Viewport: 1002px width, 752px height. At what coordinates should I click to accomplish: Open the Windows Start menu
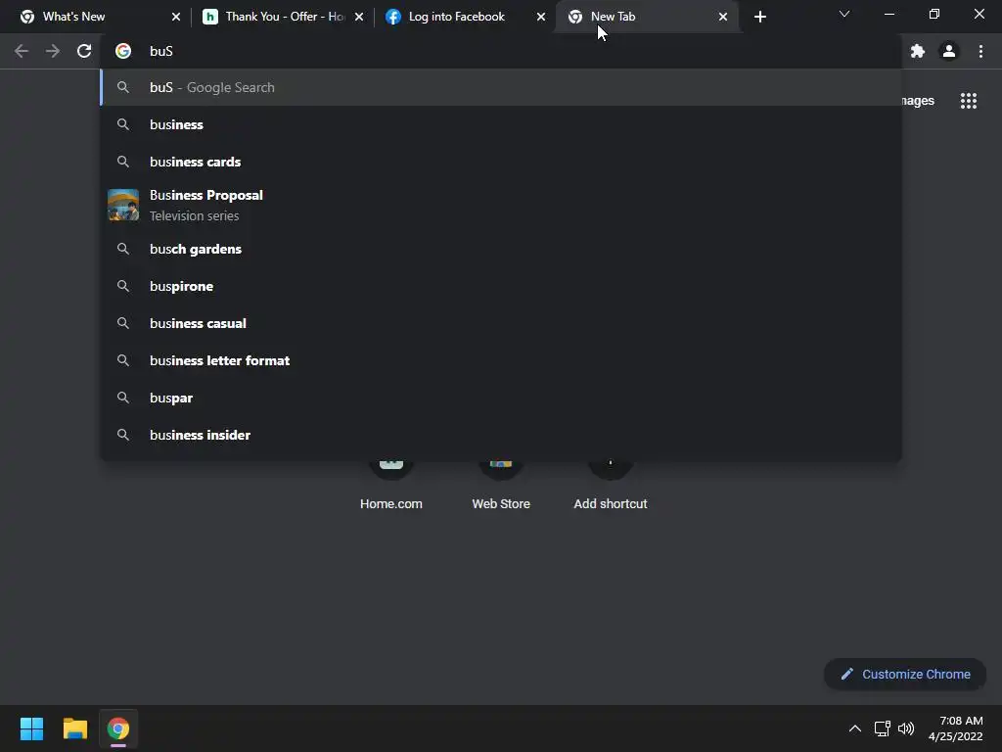tap(31, 728)
